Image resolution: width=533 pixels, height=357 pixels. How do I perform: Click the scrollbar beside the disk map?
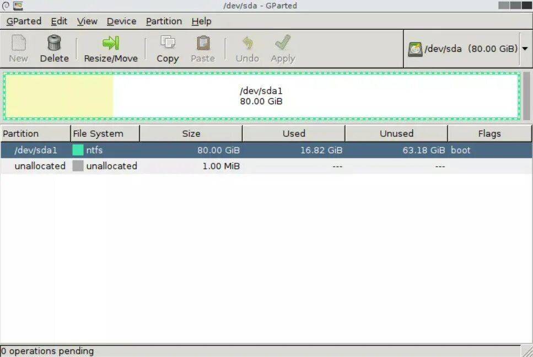click(526, 96)
